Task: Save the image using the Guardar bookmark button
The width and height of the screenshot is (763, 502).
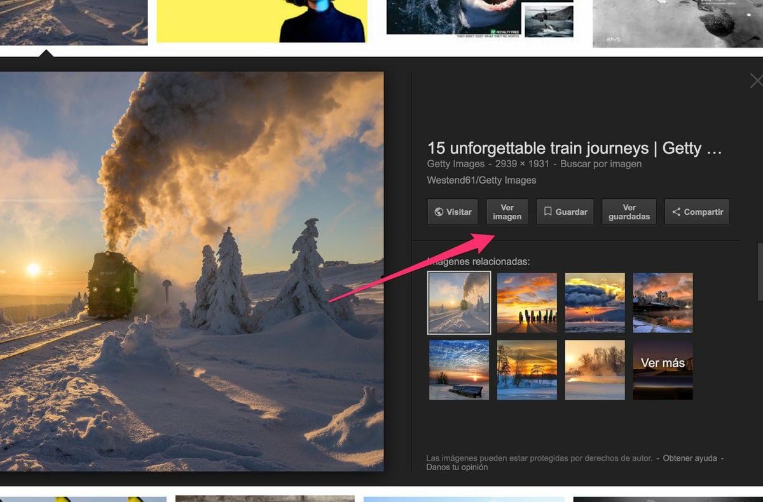Action: tap(564, 212)
